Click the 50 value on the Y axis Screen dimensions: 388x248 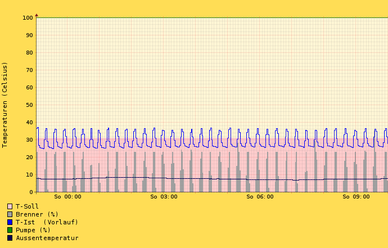tap(29, 105)
